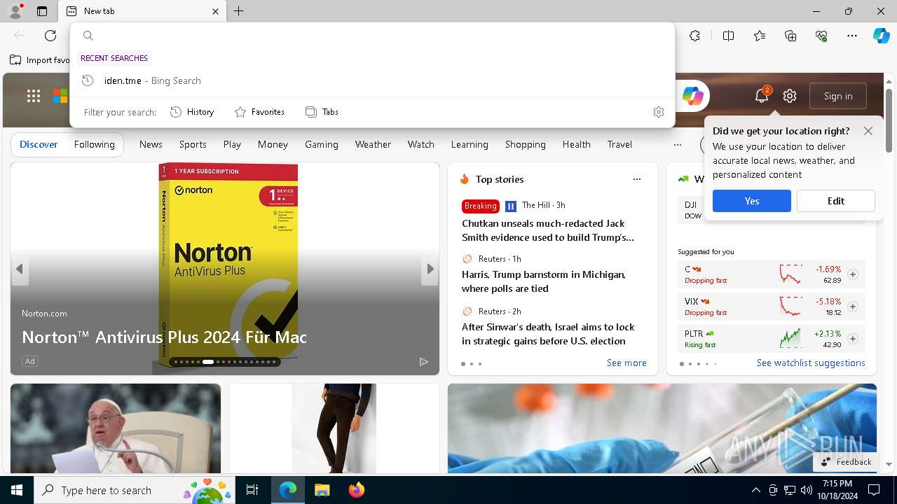Open the MSN app launcher grid
This screenshot has height=504, width=897.
click(x=34, y=97)
